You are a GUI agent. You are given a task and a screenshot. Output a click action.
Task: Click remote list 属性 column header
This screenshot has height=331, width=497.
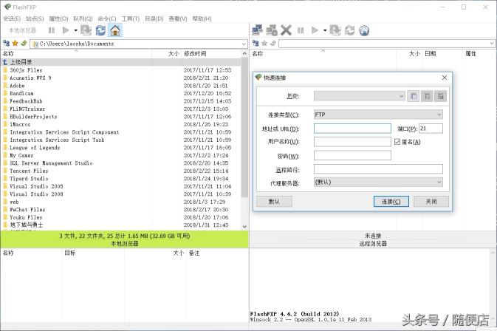click(470, 54)
